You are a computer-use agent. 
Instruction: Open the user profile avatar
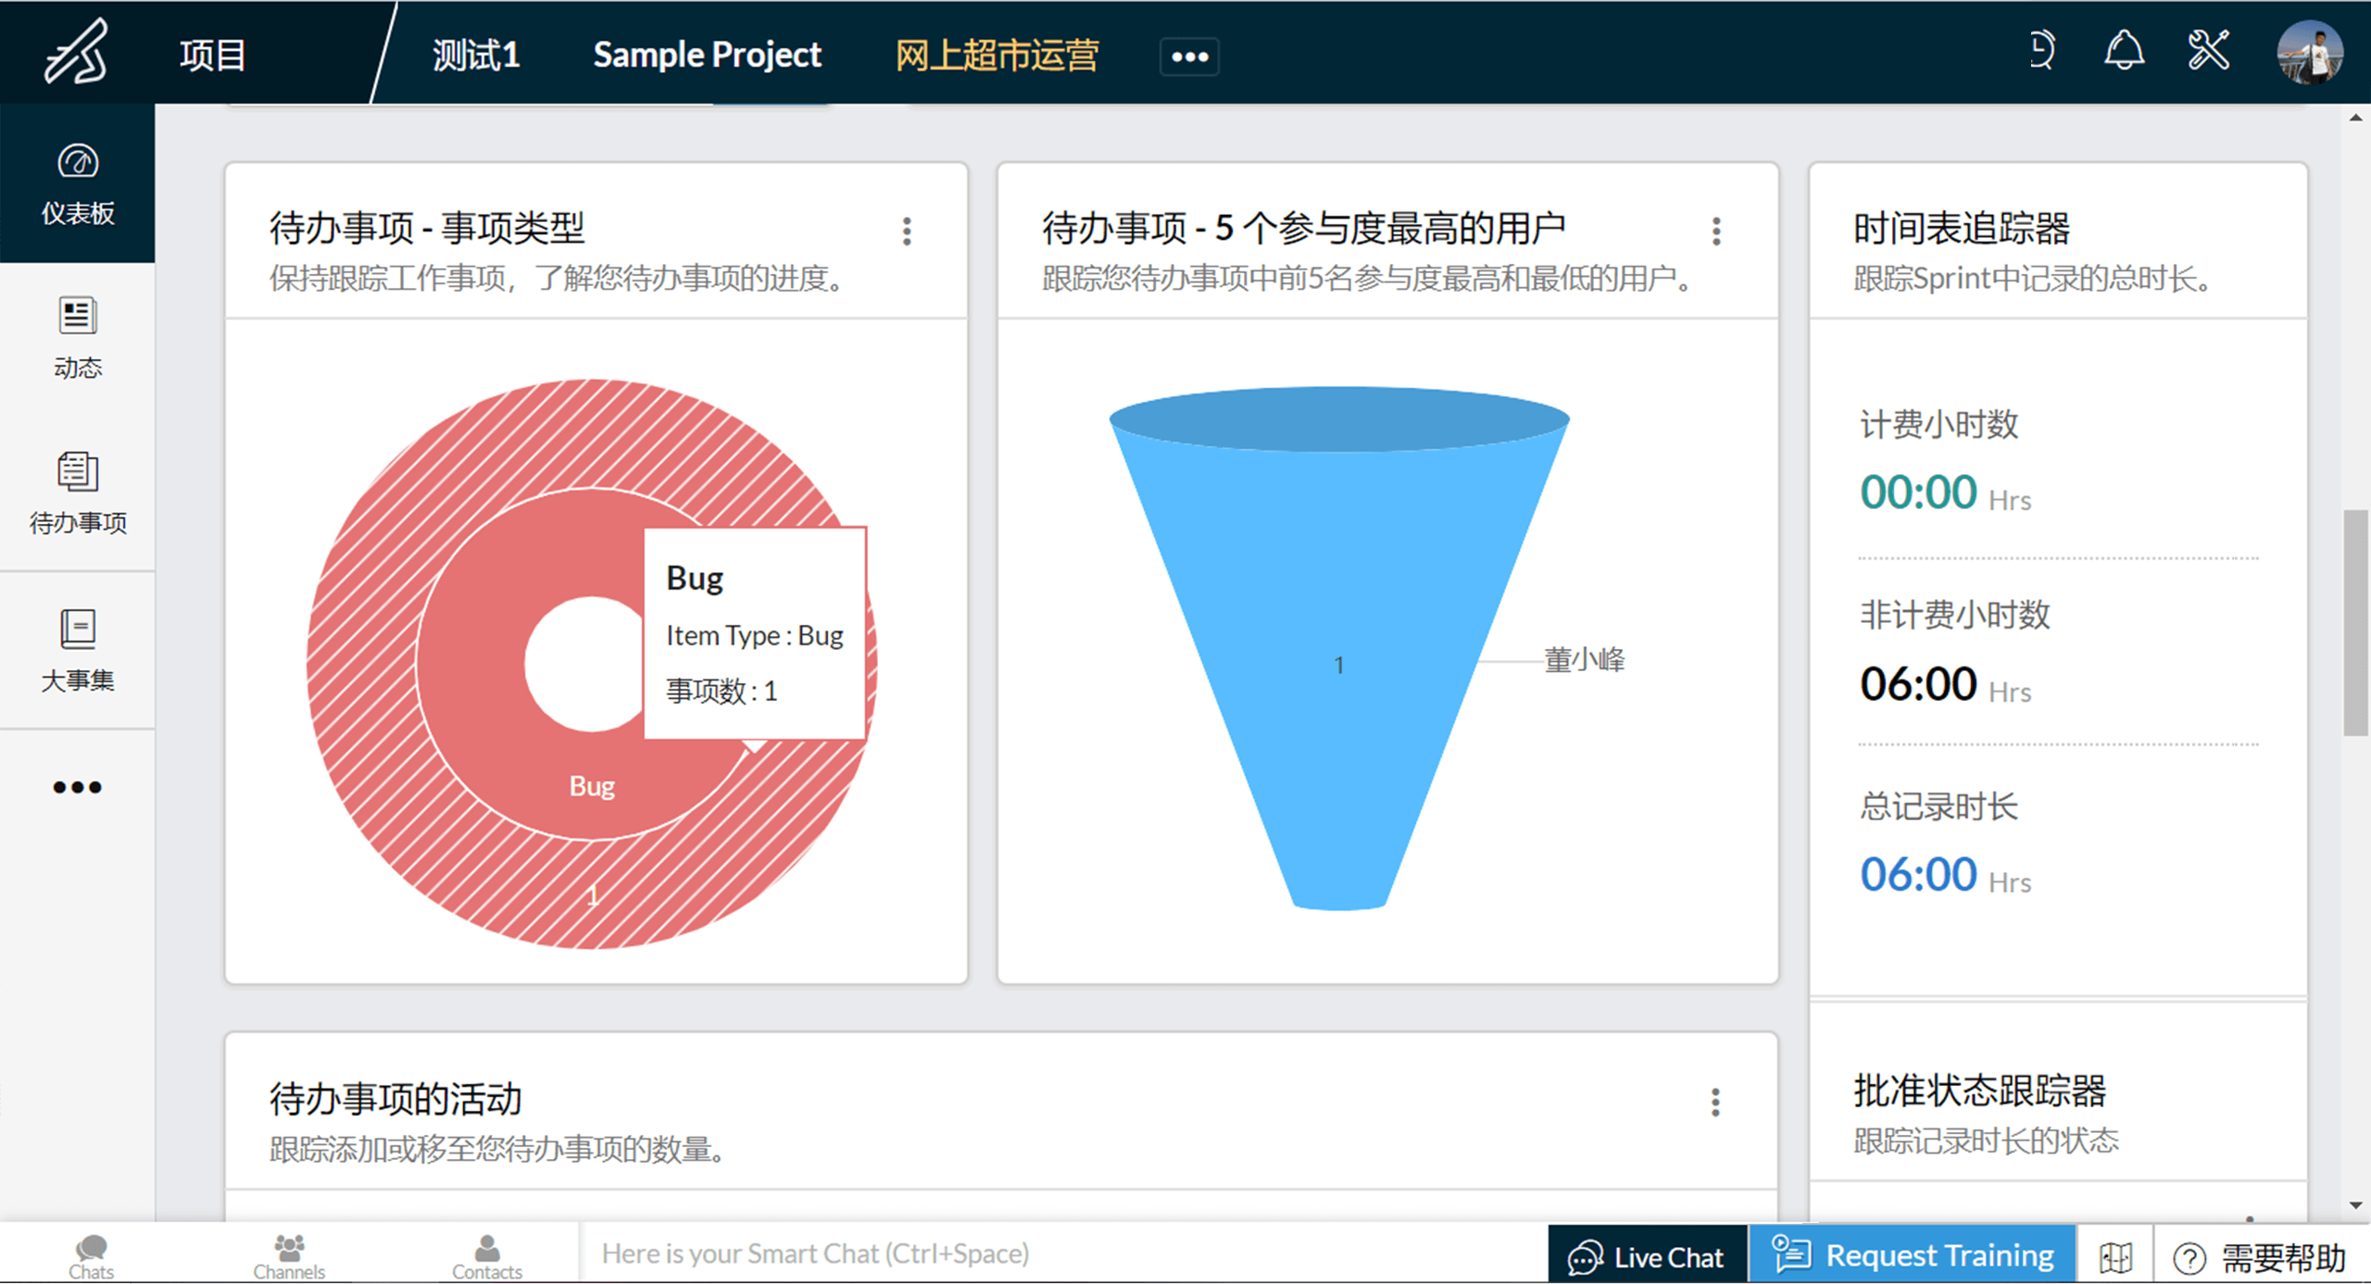2310,52
